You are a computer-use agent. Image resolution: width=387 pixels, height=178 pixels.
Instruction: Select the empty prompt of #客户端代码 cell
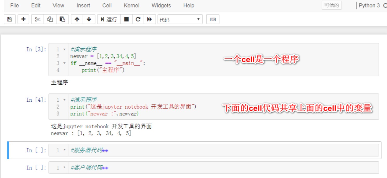click(x=36, y=168)
